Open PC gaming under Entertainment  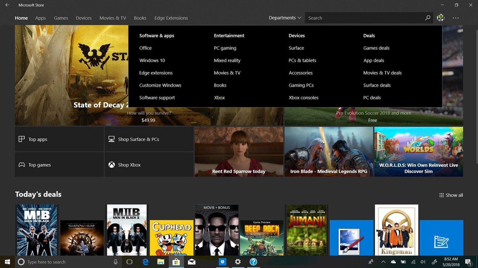click(225, 48)
